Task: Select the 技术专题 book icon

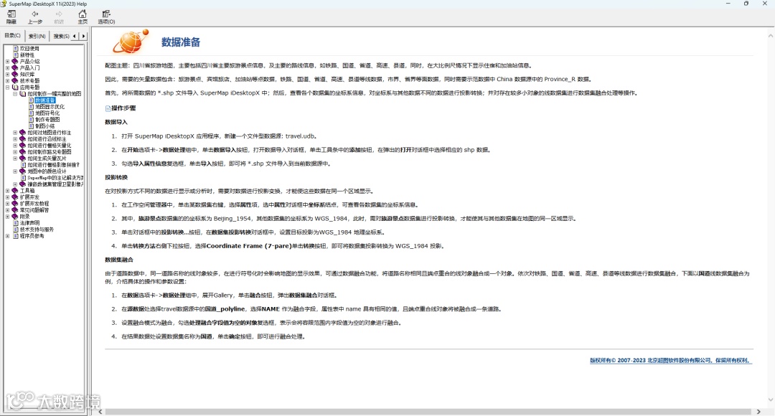Action: pyautogui.click(x=15, y=80)
